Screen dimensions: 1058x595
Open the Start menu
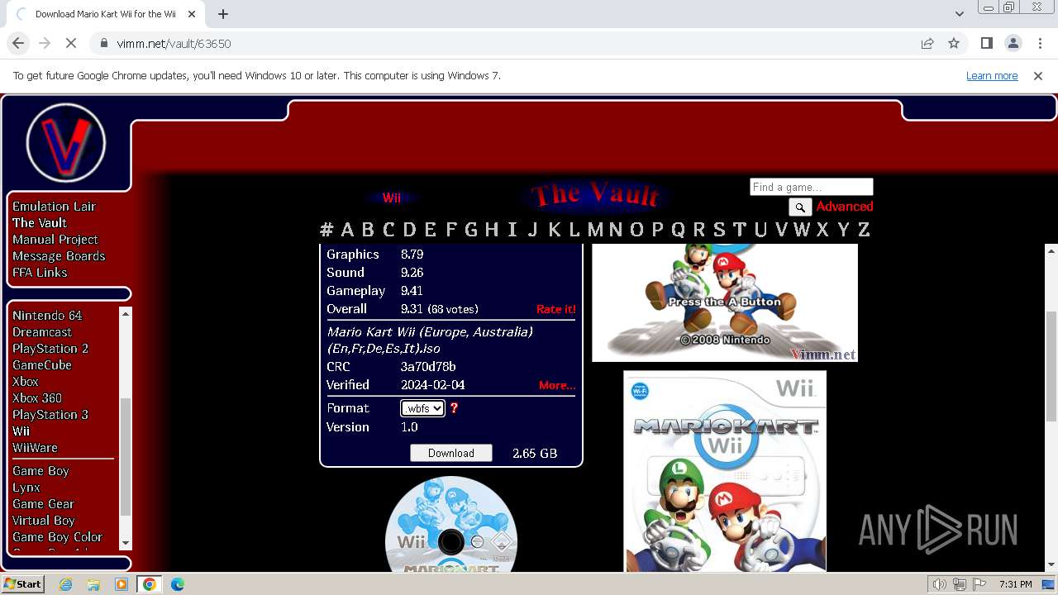click(x=23, y=584)
